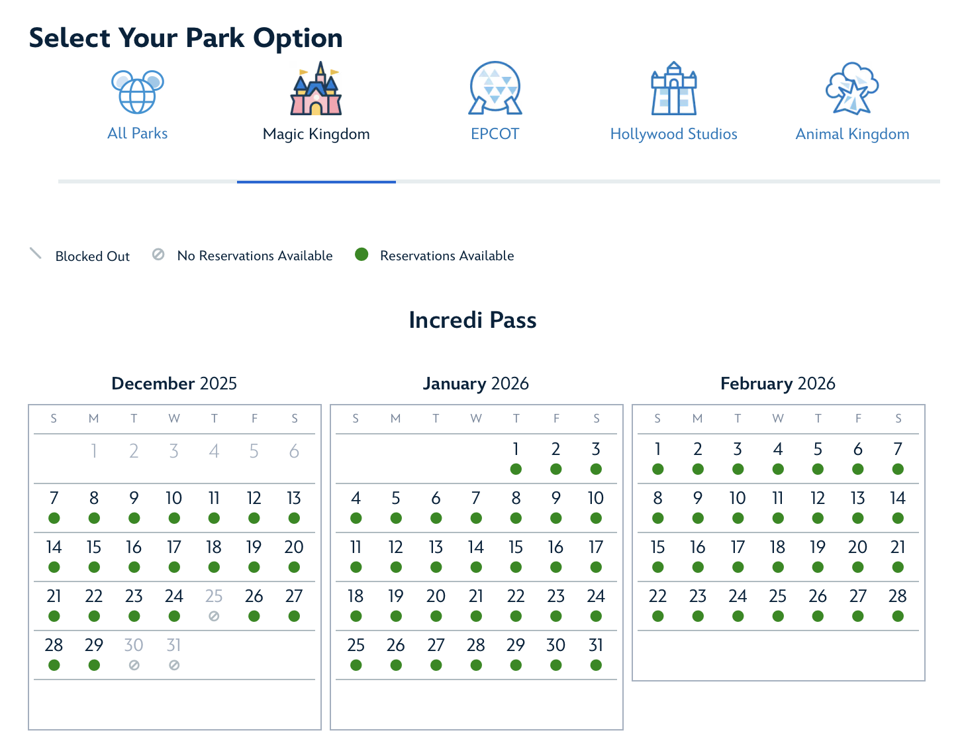Open the Animal Kingdom tab label
This screenshot has height=755, width=964.
[852, 134]
